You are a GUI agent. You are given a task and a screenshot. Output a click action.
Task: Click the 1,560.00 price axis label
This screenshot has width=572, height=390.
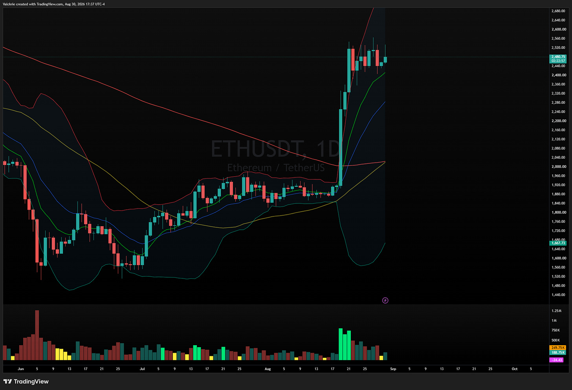(x=558, y=267)
